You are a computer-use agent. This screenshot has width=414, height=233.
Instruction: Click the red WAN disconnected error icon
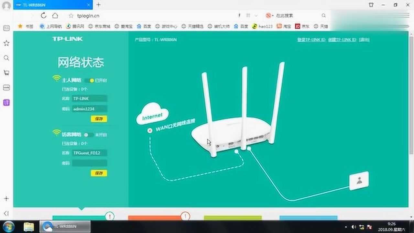click(x=150, y=130)
